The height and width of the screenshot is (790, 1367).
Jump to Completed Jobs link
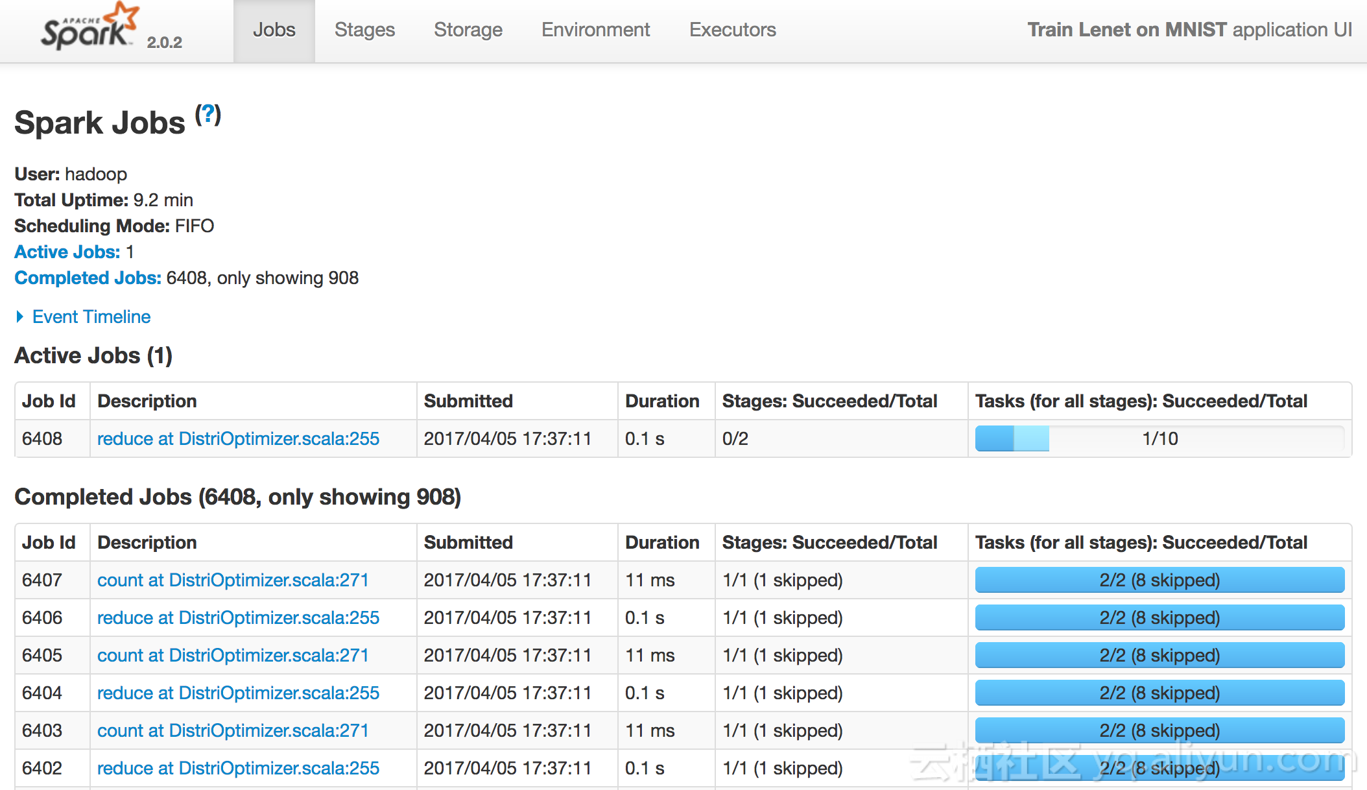coord(88,278)
